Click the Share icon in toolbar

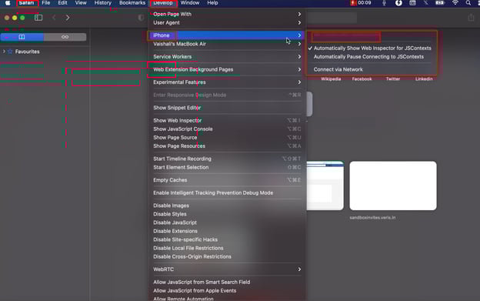(x=471, y=18)
